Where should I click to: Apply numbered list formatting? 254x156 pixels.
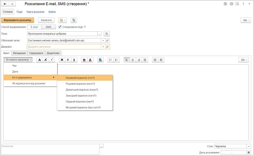tap(117, 60)
